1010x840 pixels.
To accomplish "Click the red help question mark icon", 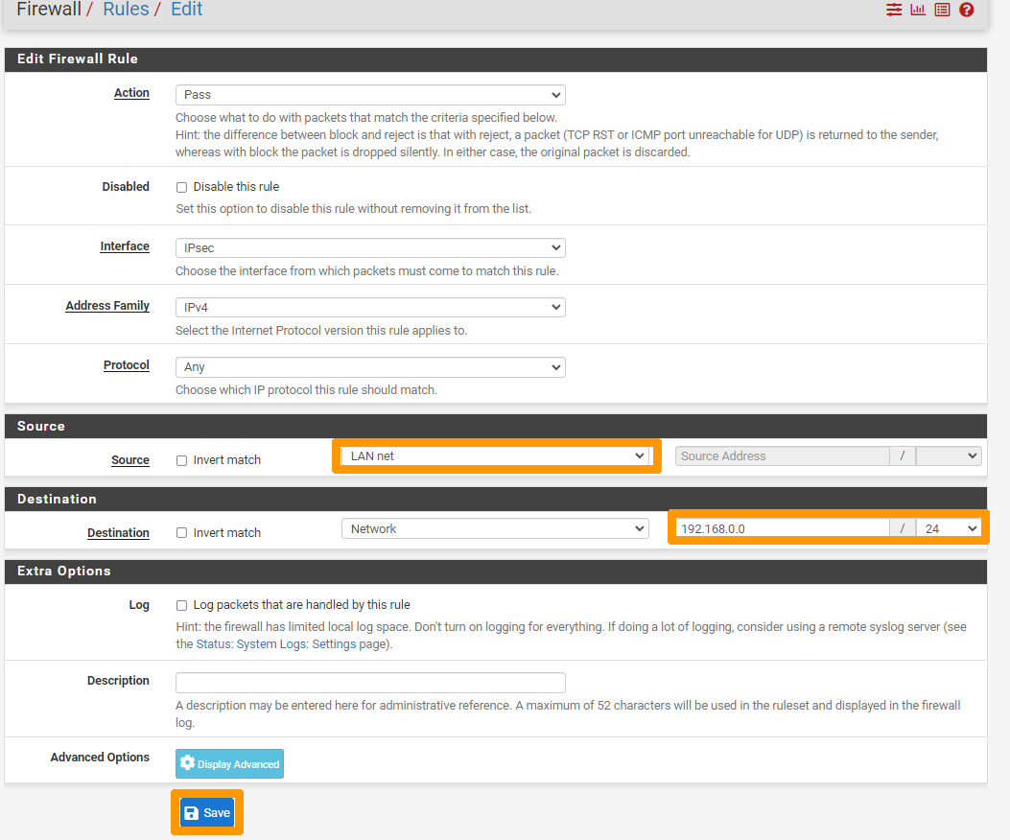I will 967,10.
